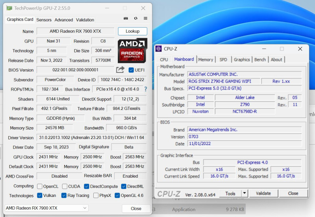
Task: Click the BIOS share/export arrow icon
Action: pyautogui.click(x=120, y=70)
